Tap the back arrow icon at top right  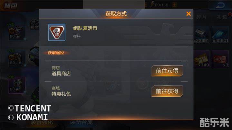(x=220, y=5)
